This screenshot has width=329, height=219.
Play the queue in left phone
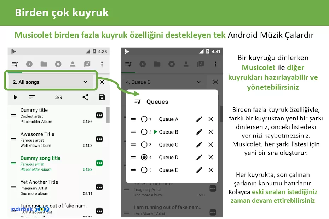tap(15, 97)
